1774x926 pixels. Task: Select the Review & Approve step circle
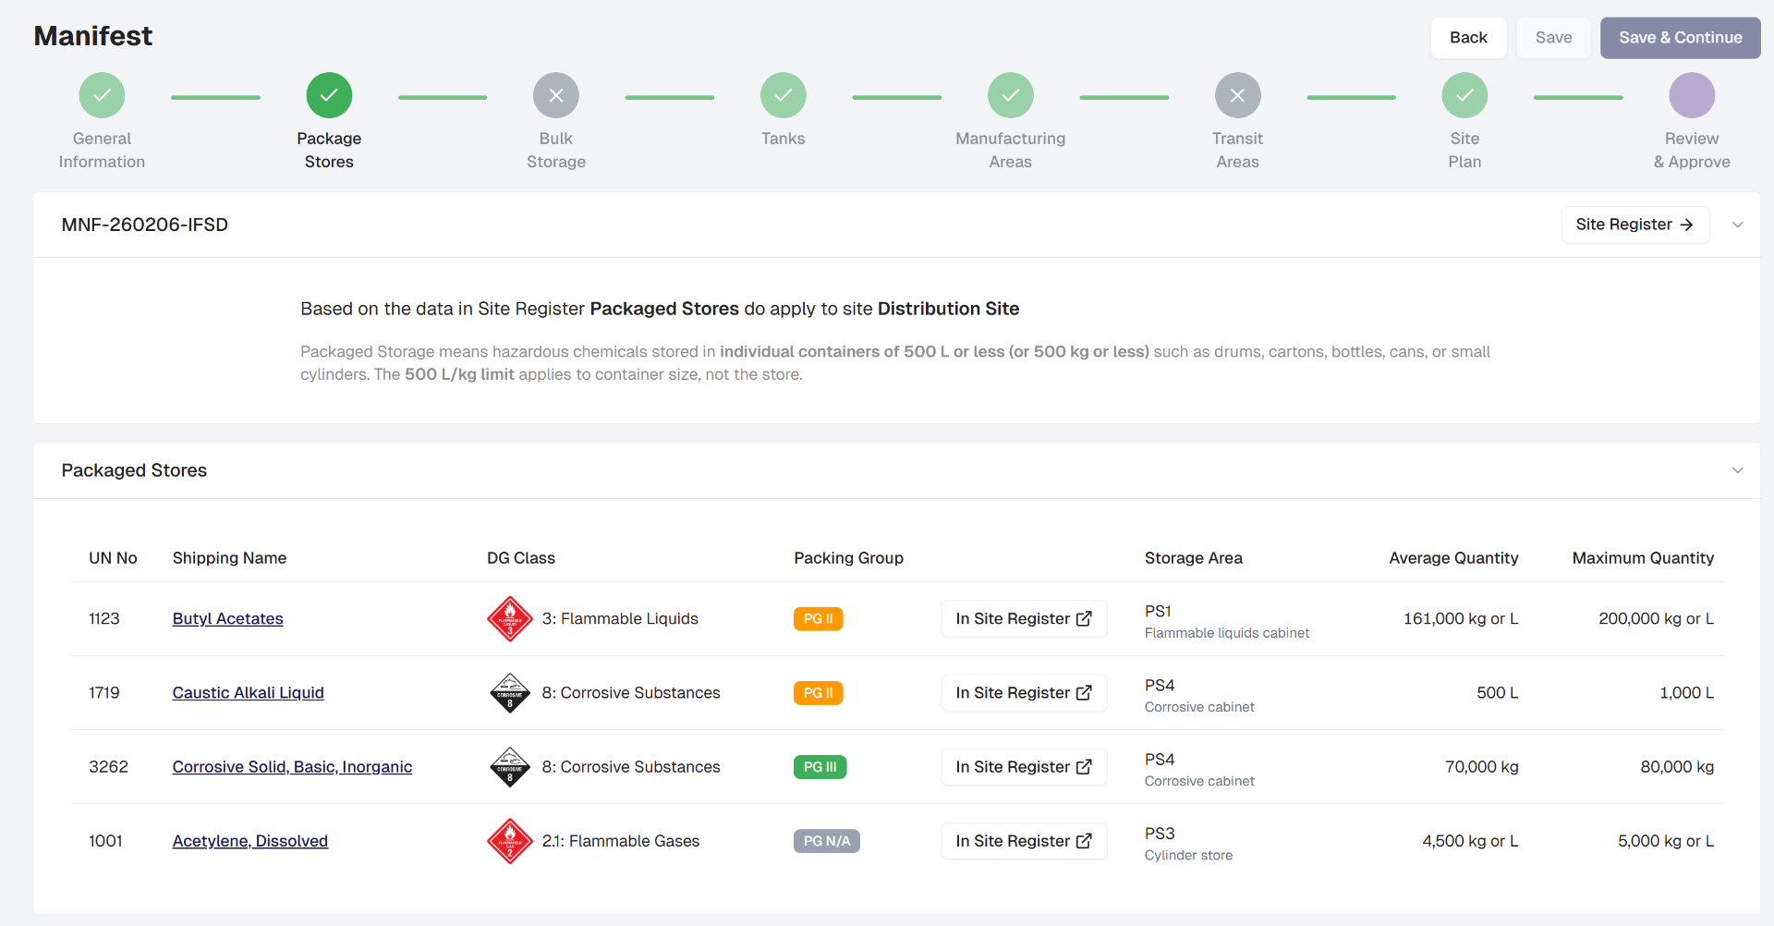(x=1692, y=95)
